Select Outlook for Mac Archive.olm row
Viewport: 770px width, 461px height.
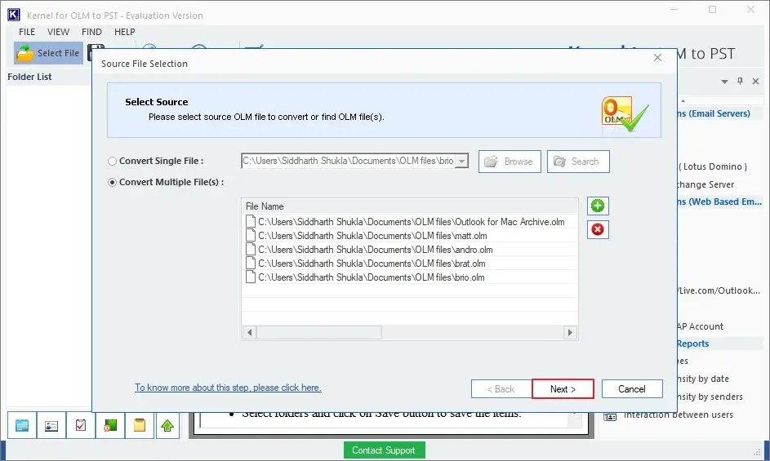410,221
